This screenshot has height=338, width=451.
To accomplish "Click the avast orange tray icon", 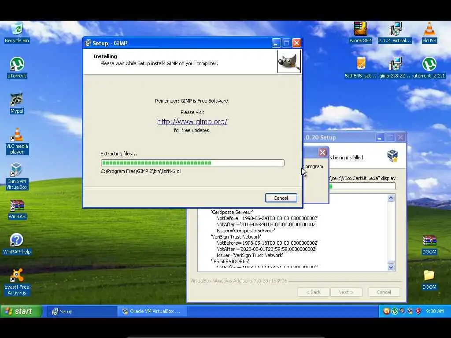I will [x=386, y=311].
